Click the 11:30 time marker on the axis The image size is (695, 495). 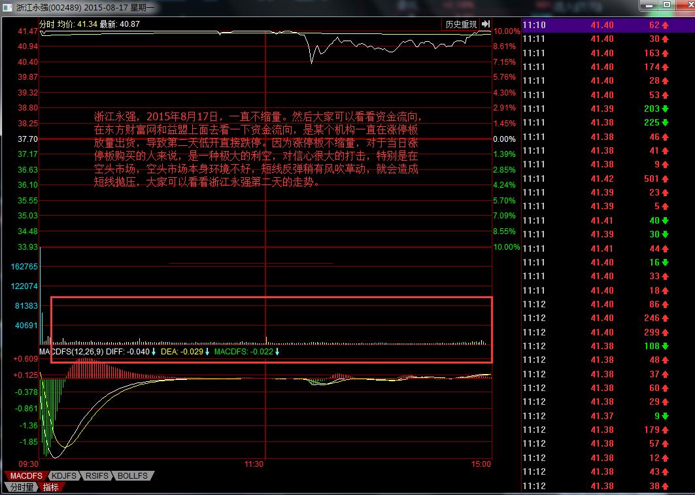(x=254, y=464)
